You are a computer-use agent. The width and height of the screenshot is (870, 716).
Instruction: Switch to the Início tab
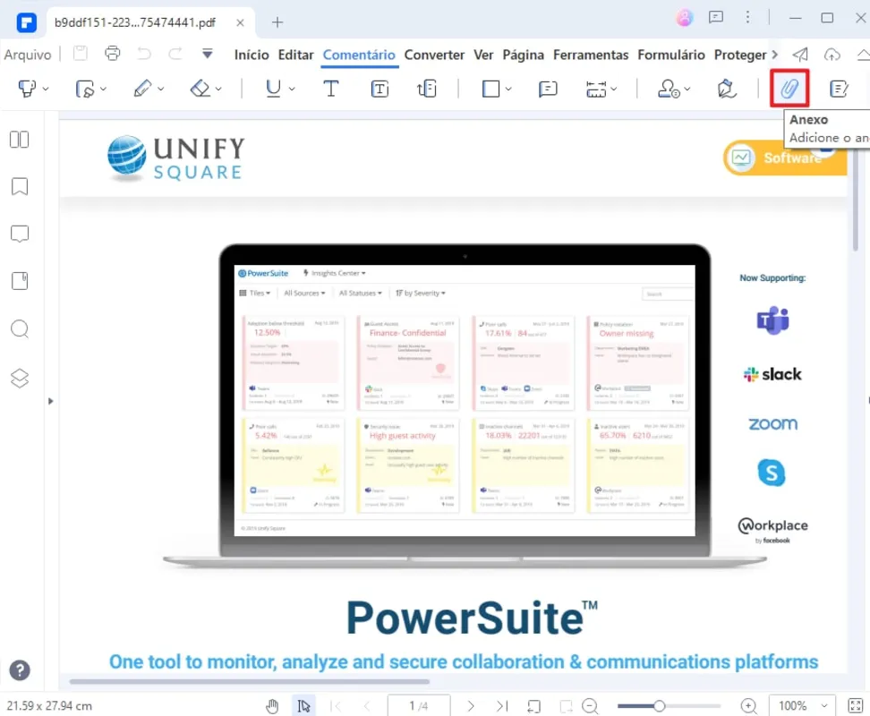coord(252,55)
